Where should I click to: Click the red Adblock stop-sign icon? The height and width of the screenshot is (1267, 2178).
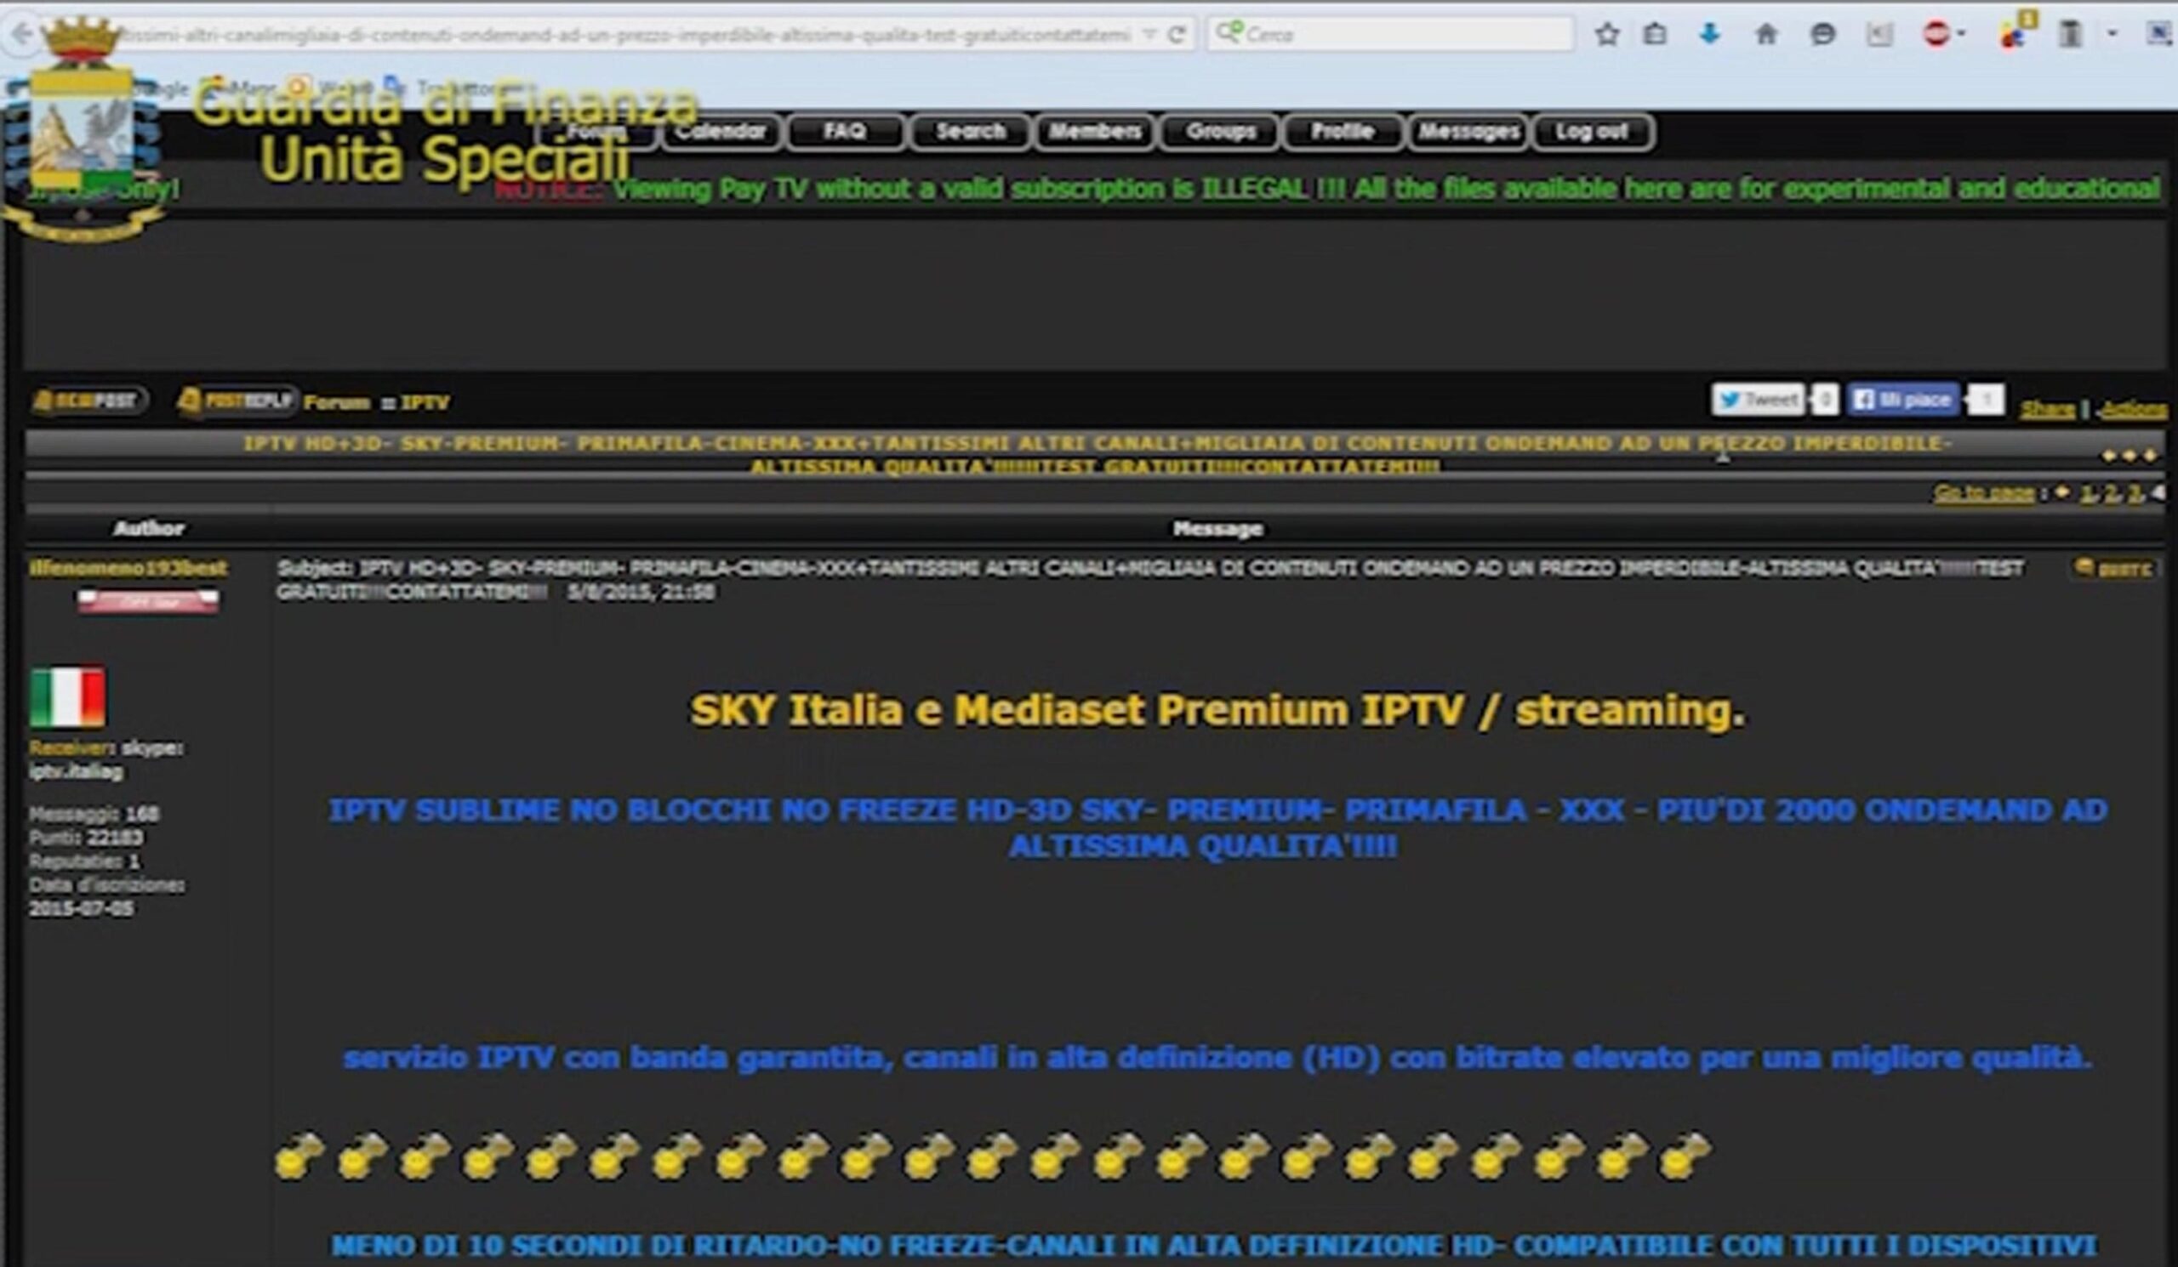click(x=1937, y=35)
